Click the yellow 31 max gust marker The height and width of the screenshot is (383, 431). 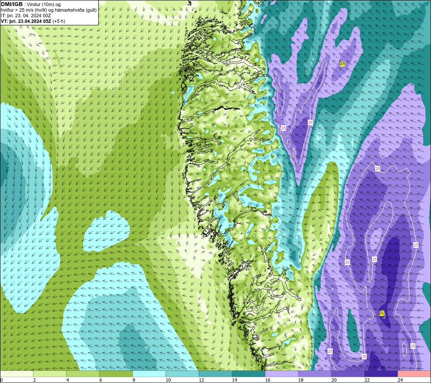pos(382,313)
